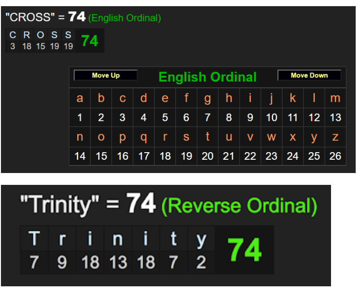Click the value 10 in the cipher table

[x=271, y=118]
